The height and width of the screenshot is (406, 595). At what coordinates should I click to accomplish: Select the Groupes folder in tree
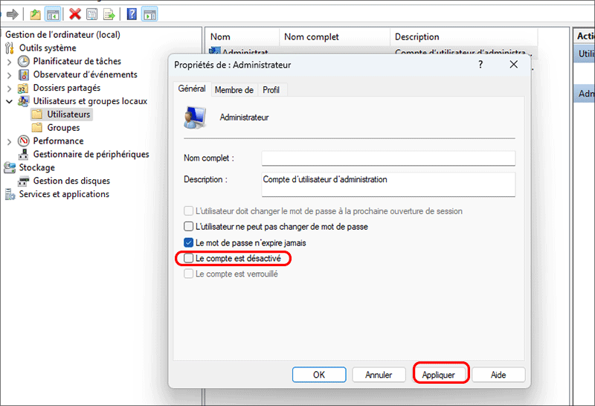click(x=63, y=128)
